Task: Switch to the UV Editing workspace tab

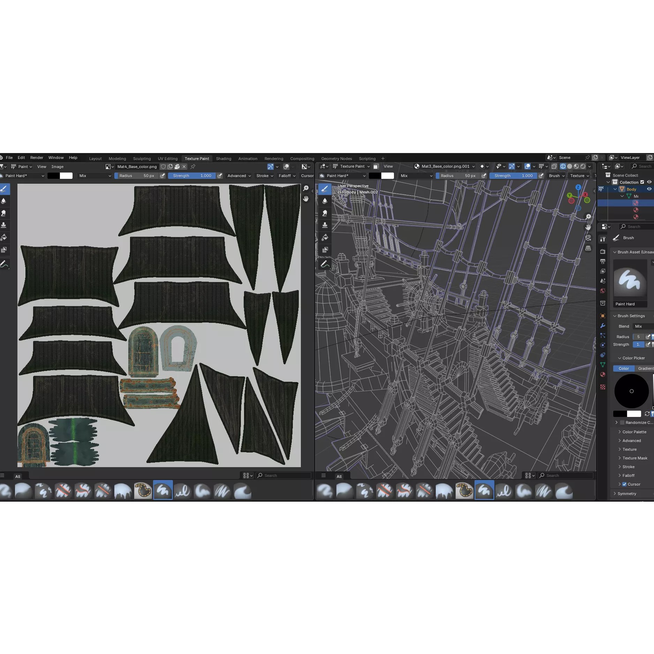Action: tap(168, 159)
